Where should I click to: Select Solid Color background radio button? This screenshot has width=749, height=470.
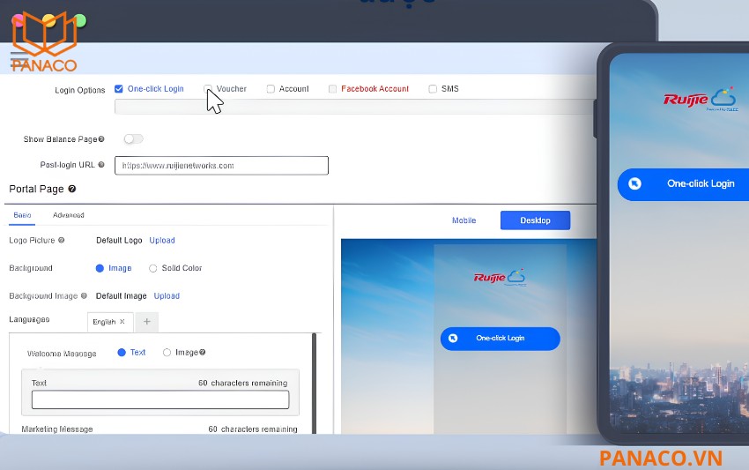tap(152, 268)
